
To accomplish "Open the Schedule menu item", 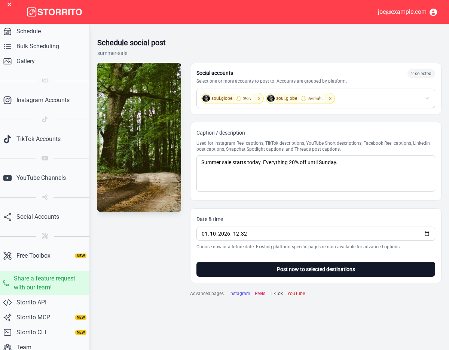I will (45, 31).
